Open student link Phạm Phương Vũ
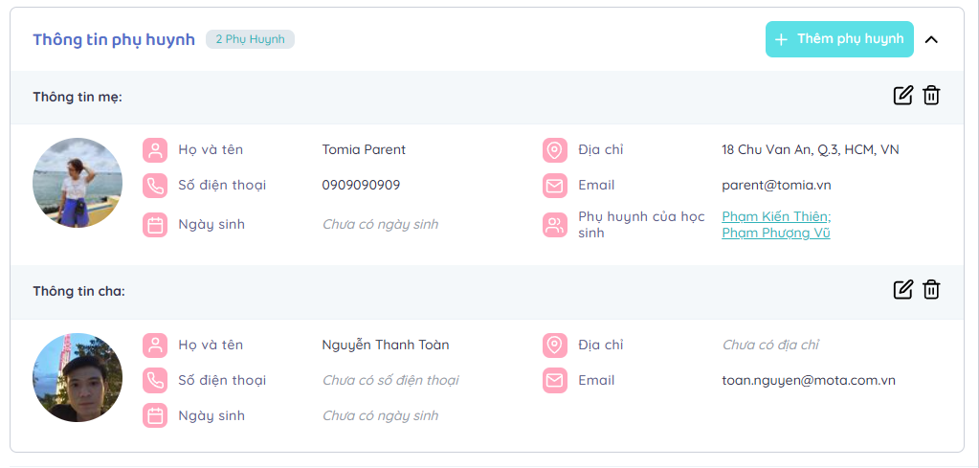The width and height of the screenshot is (979, 468). (x=775, y=233)
